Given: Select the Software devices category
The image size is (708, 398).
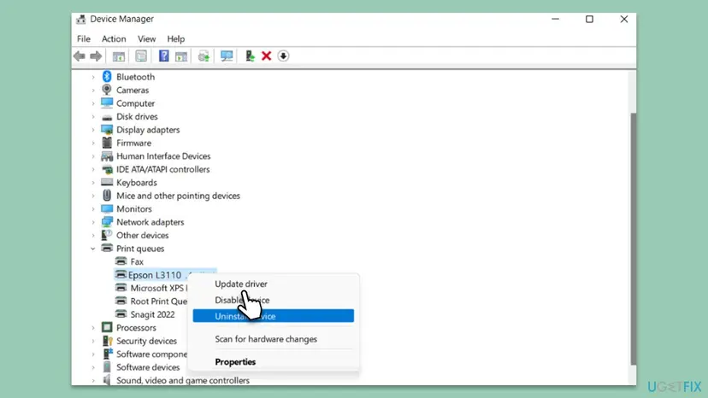Looking at the screenshot, I should (x=148, y=367).
